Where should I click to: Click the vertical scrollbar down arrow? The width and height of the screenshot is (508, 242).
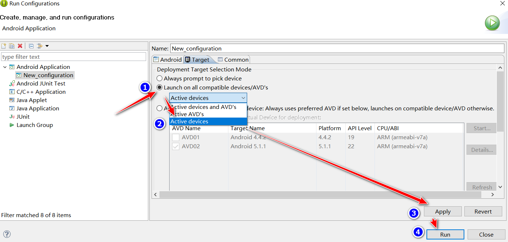point(500,187)
